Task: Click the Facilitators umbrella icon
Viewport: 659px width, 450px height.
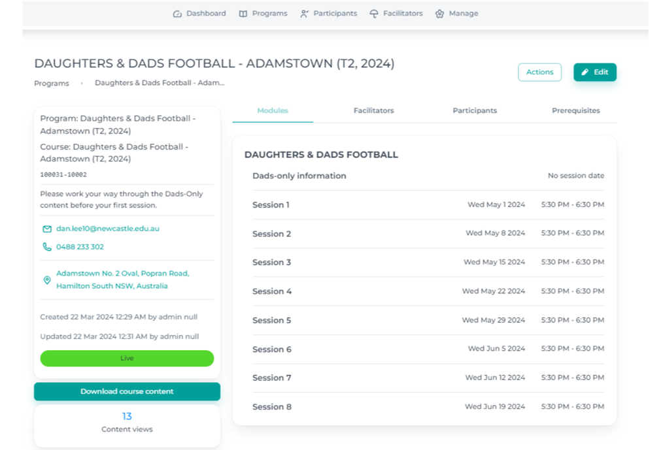Action: click(374, 14)
